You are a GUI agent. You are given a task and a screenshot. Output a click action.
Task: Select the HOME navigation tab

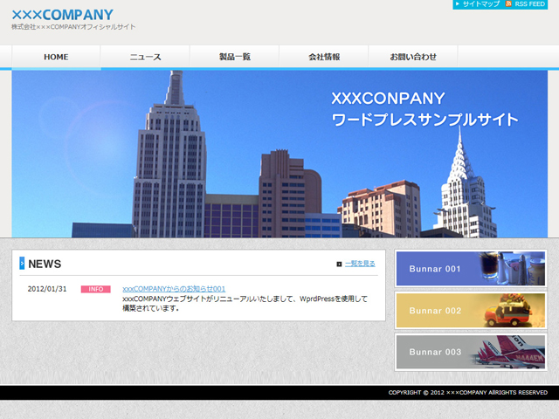(56, 57)
